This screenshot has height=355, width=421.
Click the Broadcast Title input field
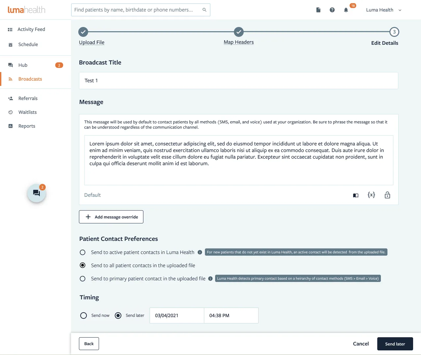pyautogui.click(x=238, y=81)
